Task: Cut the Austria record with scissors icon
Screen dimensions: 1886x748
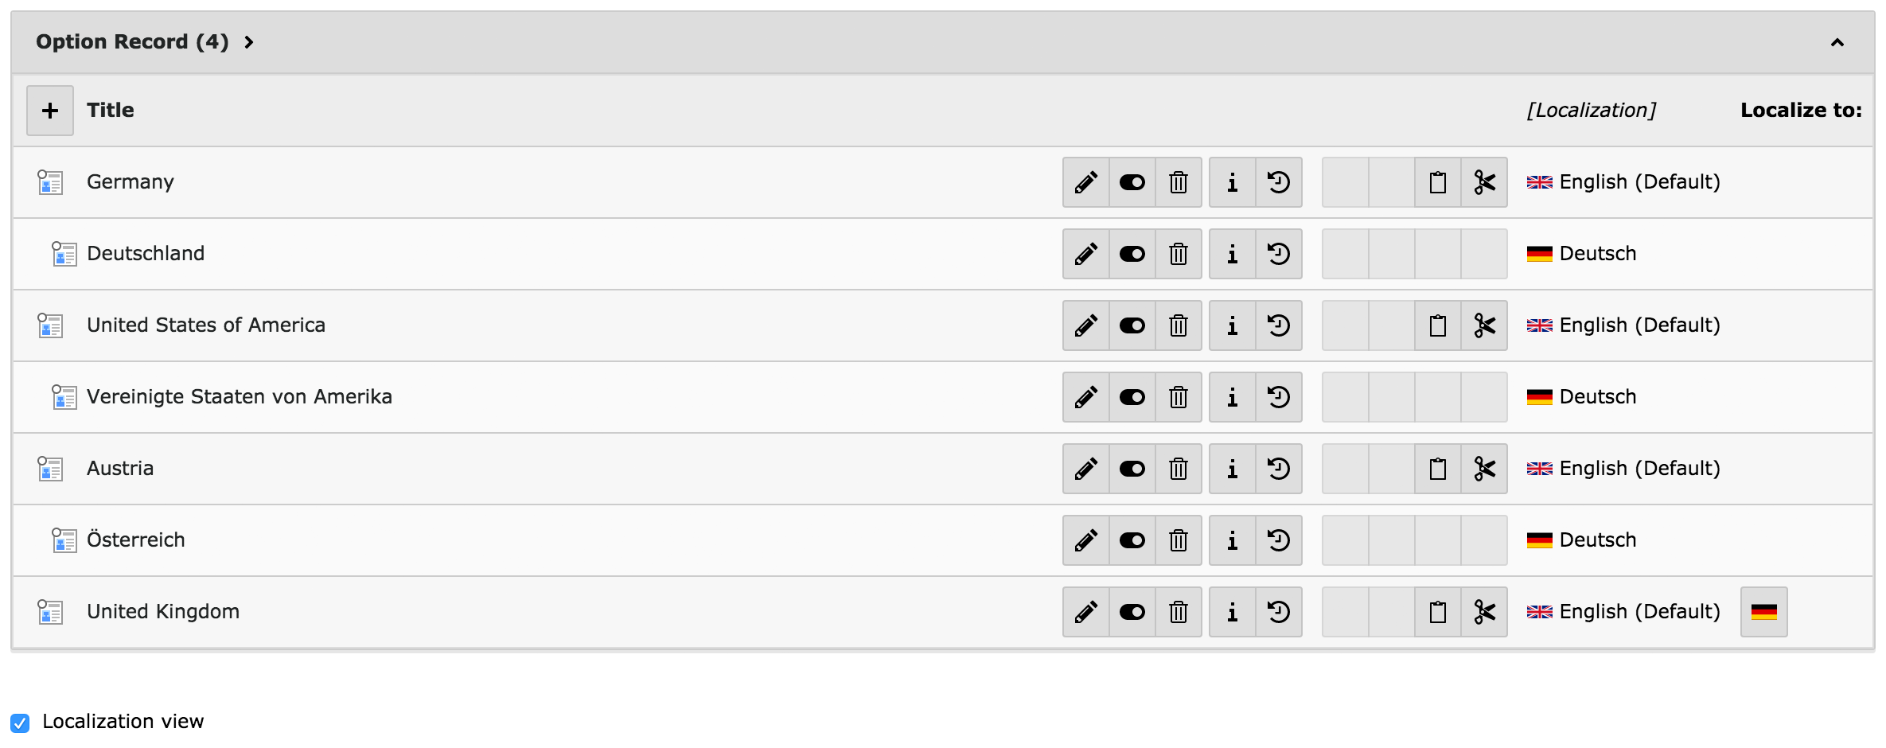Action: tap(1484, 469)
